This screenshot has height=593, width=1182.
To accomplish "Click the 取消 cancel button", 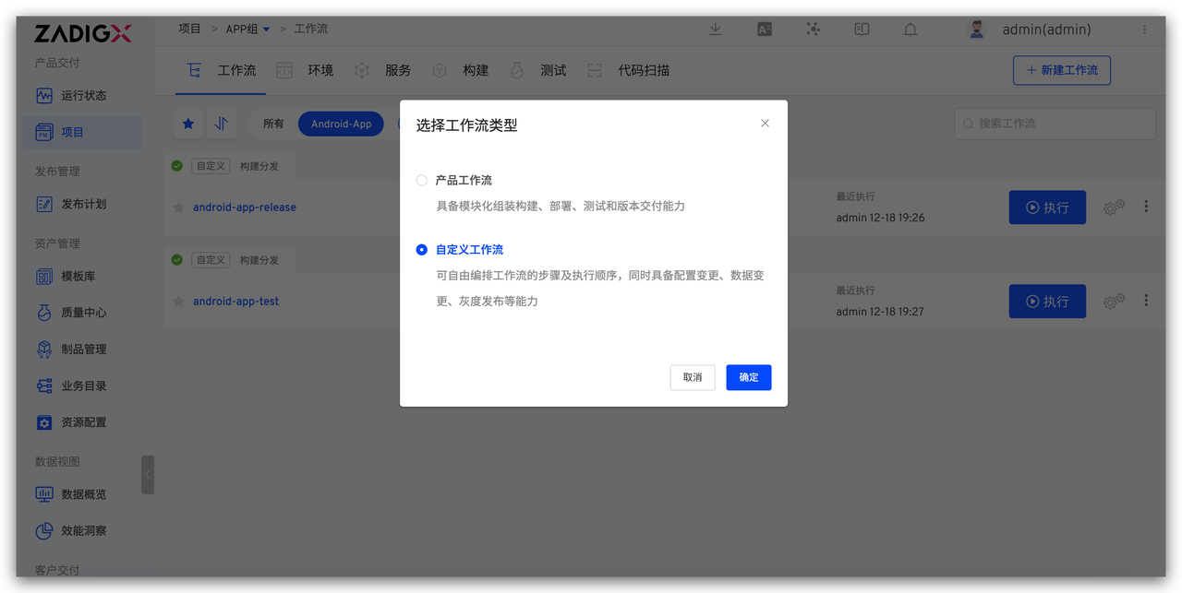I will (x=693, y=377).
